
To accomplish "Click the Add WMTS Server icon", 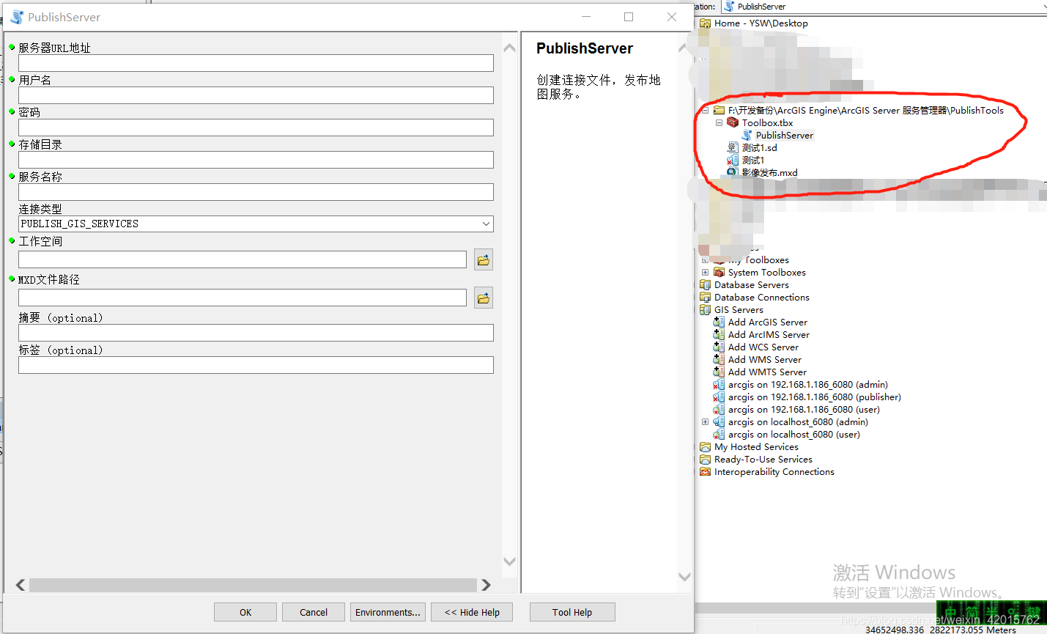I will 719,372.
